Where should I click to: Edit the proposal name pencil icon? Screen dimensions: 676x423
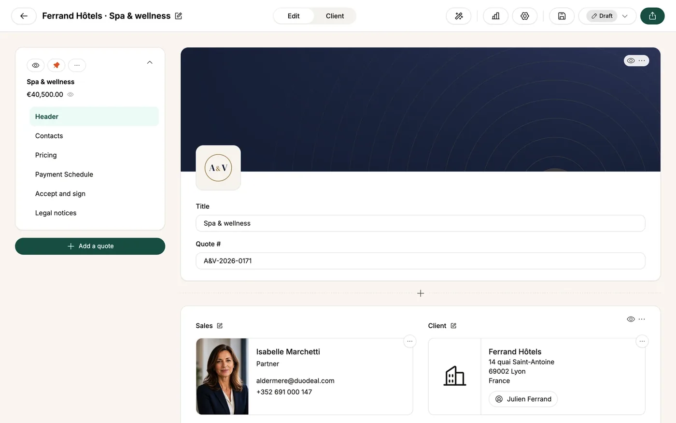coord(179,16)
